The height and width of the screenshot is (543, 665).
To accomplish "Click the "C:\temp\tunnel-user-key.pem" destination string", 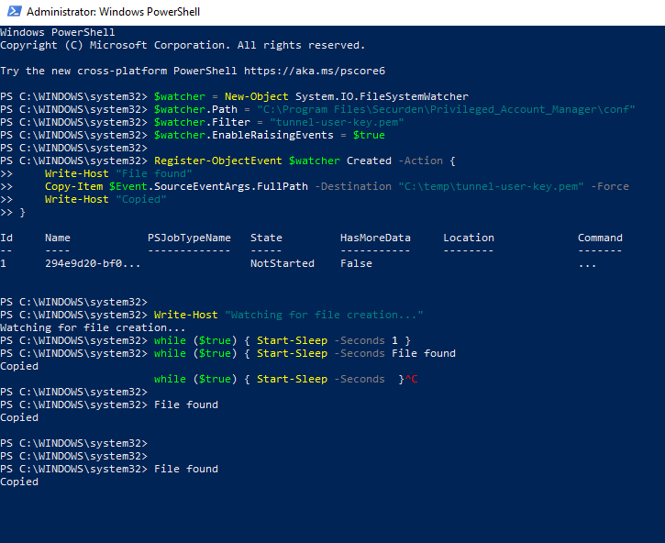I will [x=490, y=186].
